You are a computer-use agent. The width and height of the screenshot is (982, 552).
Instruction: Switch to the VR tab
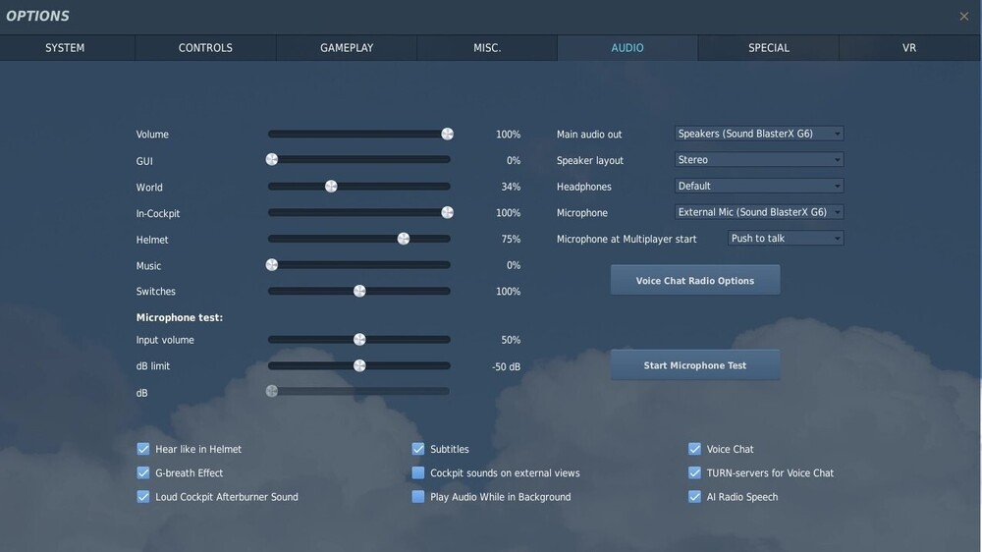(909, 48)
